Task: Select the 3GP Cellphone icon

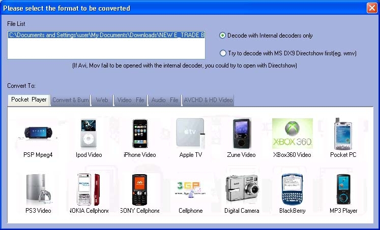Action: click(x=190, y=189)
